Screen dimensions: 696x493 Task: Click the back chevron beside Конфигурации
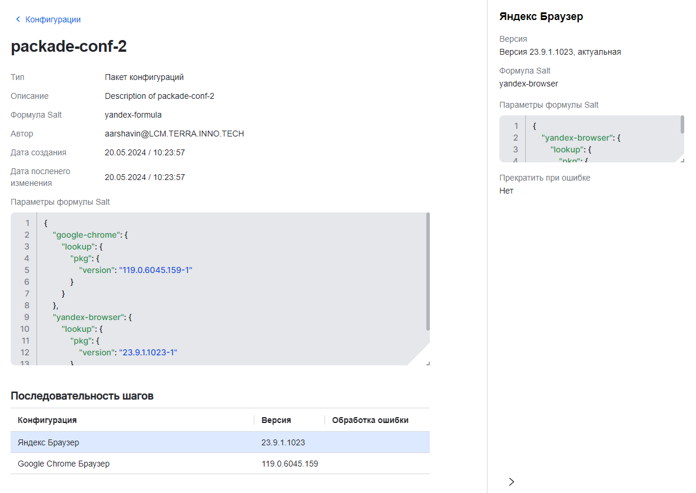coord(18,19)
